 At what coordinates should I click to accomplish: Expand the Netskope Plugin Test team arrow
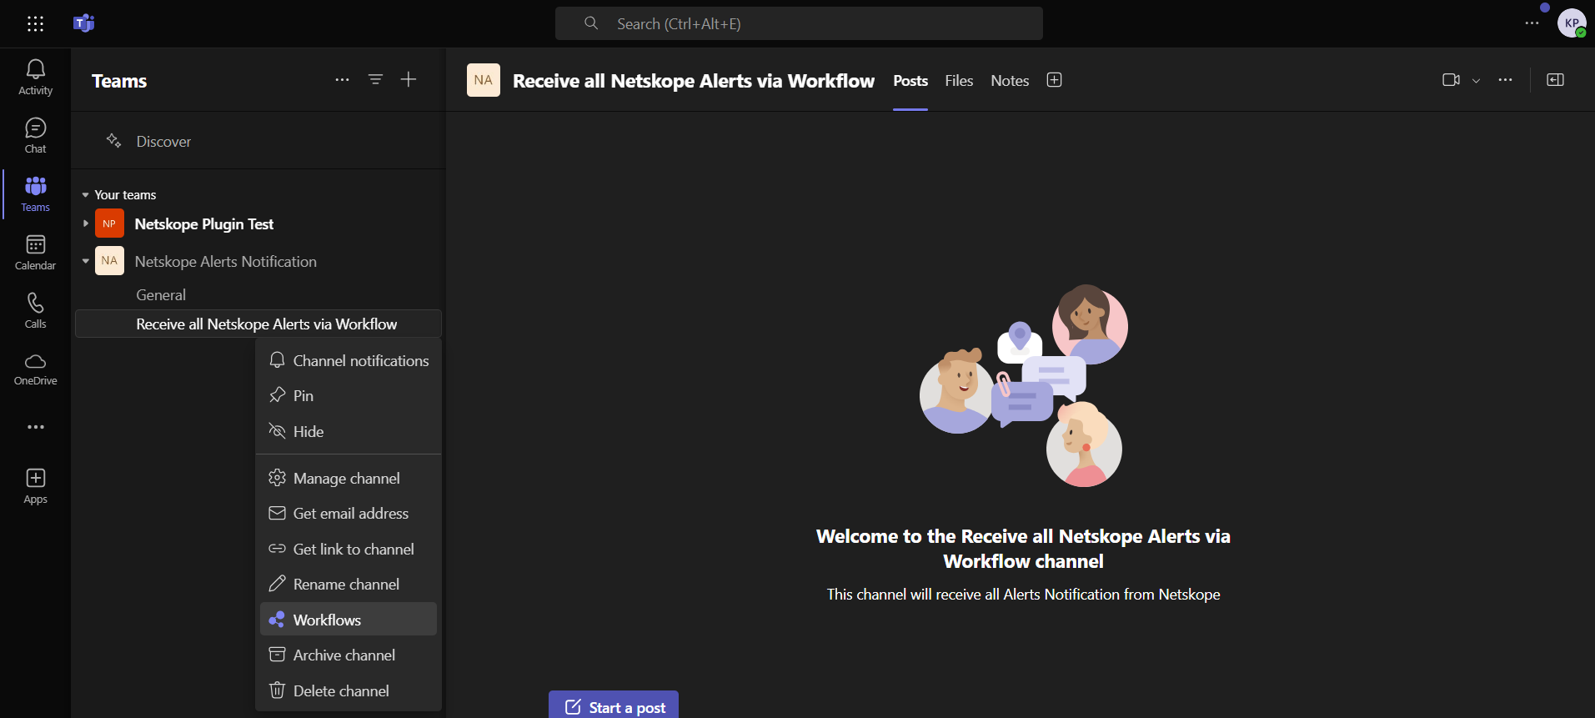pyautogui.click(x=85, y=223)
